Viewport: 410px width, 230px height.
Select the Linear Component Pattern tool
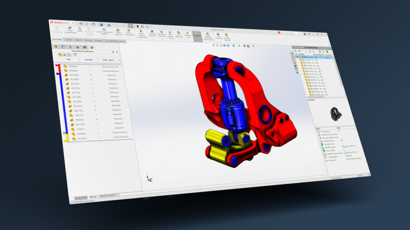[x=104, y=30]
